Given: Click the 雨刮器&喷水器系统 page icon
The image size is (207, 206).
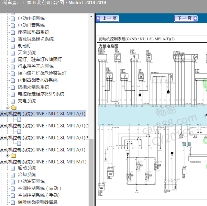Looking at the screenshot, I should (13, 80).
